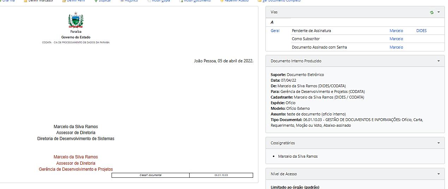Open the DIDES link
Screen dimensions: 448x189
[x=421, y=31]
